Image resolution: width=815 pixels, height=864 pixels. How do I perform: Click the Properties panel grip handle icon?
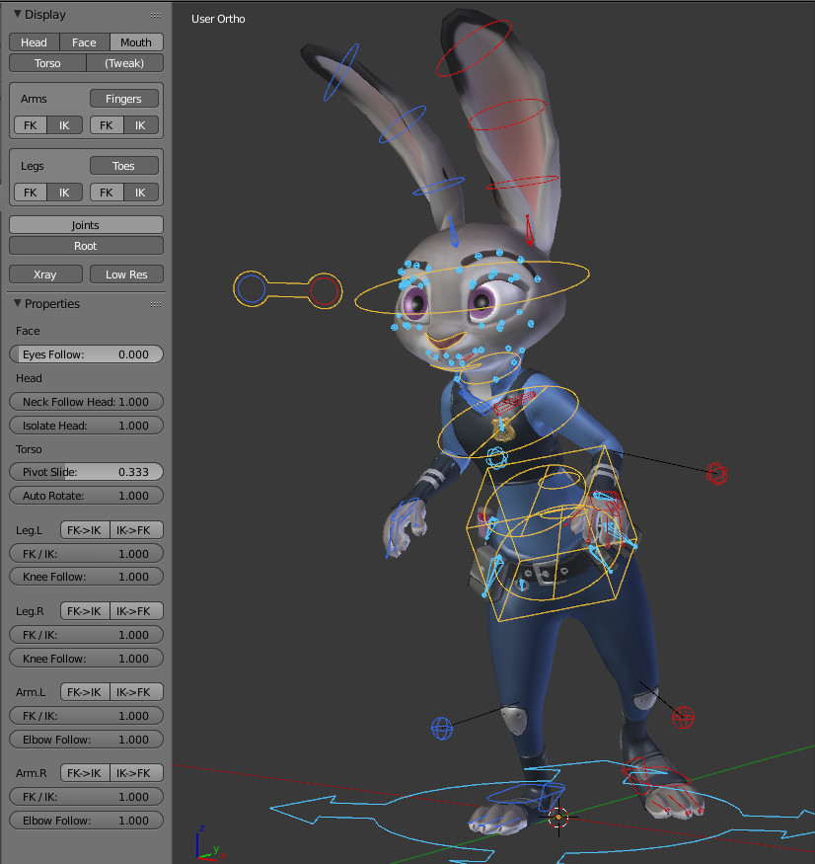pos(156,304)
